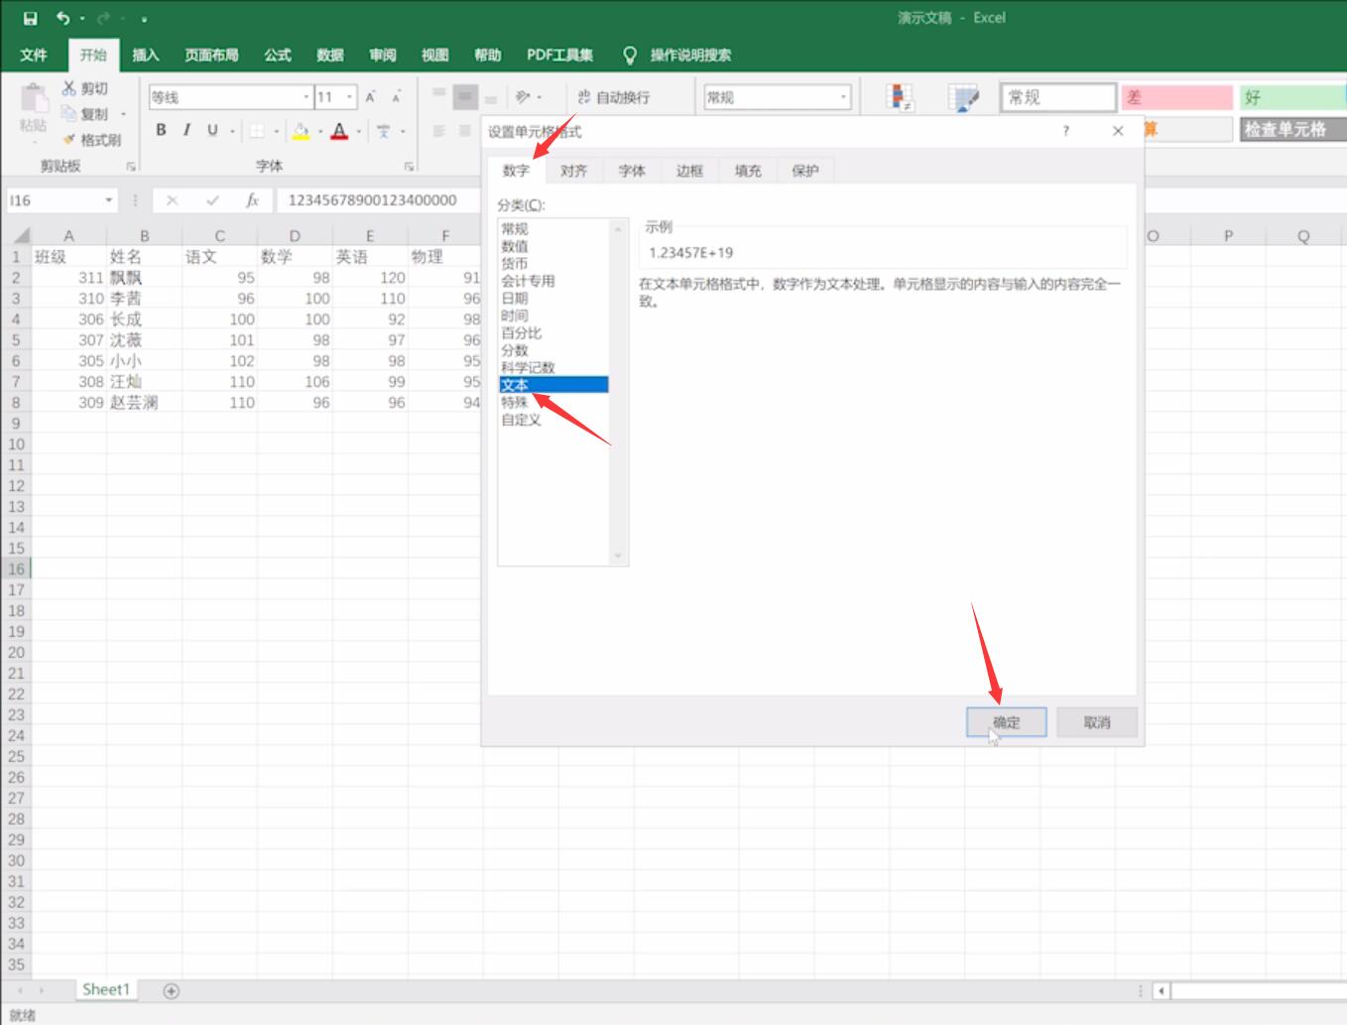Click the insert function fx icon
Screen dimensions: 1347x1025
[252, 200]
